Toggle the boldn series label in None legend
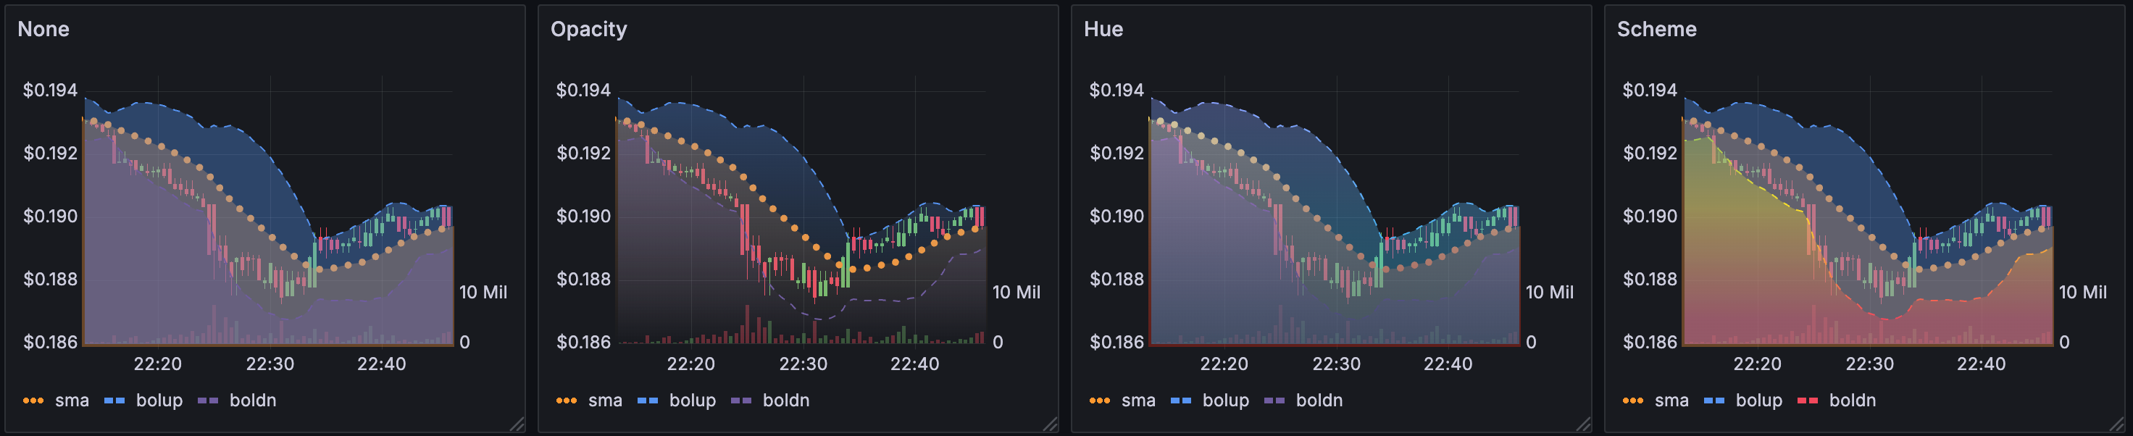The image size is (2133, 436). click(253, 401)
